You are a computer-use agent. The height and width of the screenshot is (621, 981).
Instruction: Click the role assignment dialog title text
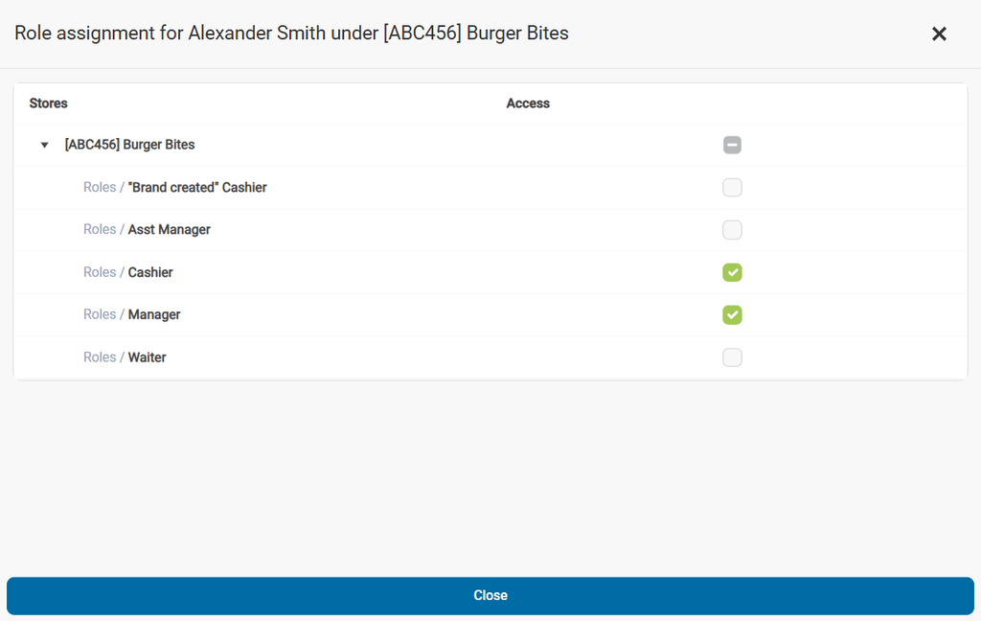pos(291,34)
